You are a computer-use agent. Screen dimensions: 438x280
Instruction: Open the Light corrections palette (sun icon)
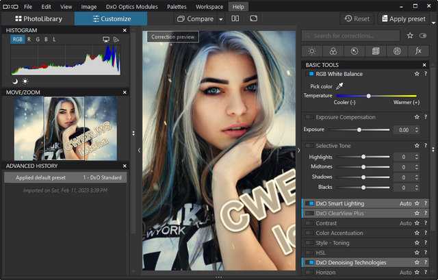[x=311, y=51]
